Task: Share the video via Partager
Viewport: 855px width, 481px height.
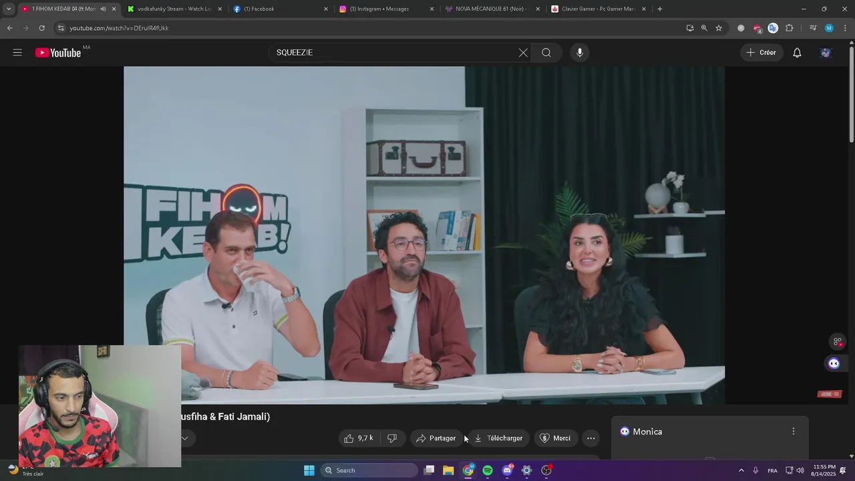Action: (x=436, y=438)
